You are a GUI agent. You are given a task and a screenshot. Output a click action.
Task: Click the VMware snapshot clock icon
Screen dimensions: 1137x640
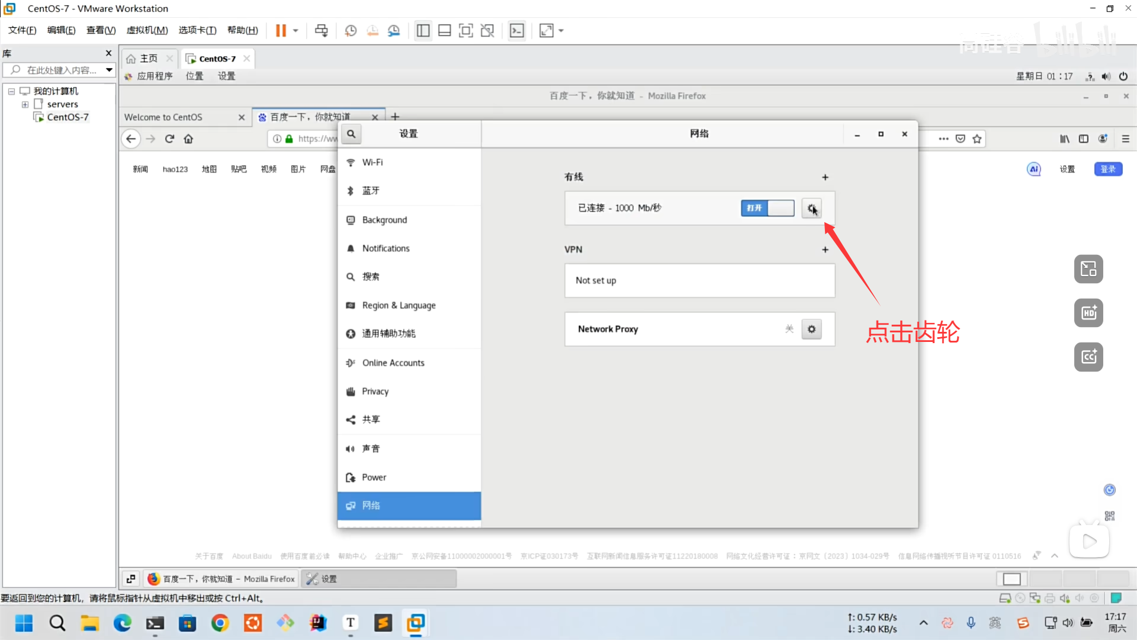point(351,31)
